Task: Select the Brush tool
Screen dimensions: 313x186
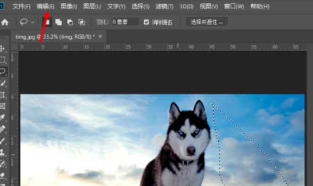Action: [x=3, y=141]
